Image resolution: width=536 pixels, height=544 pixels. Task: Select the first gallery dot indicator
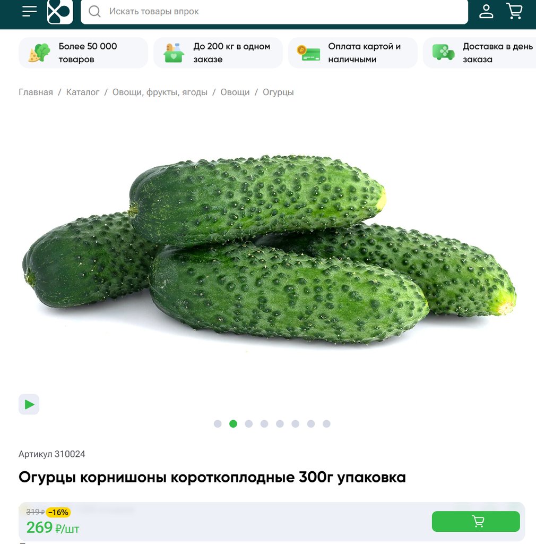point(218,423)
